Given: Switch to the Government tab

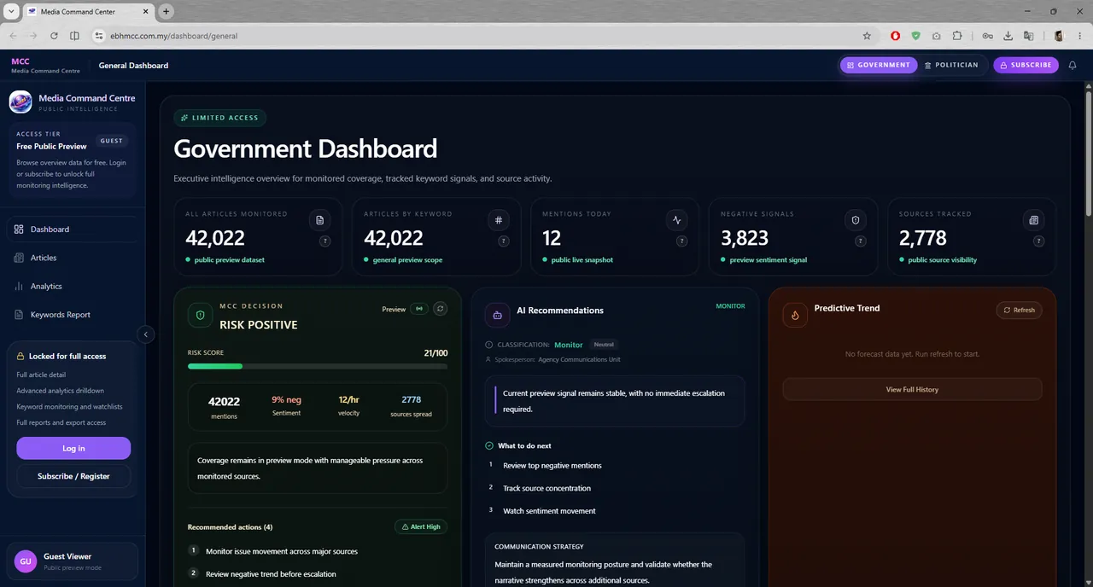Looking at the screenshot, I should tap(878, 65).
